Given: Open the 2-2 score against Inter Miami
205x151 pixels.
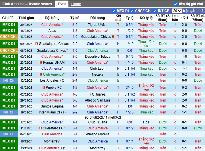Looking at the screenshot, I should click(x=75, y=112).
